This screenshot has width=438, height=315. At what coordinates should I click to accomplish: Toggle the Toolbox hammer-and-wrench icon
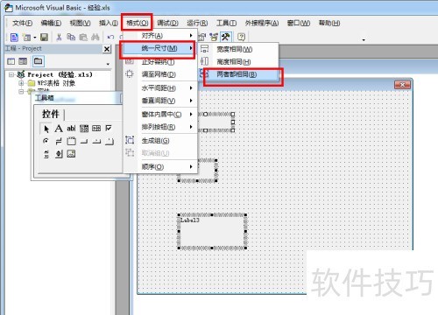[x=225, y=37]
